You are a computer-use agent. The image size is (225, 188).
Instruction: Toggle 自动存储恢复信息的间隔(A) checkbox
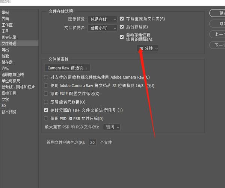click(122, 37)
